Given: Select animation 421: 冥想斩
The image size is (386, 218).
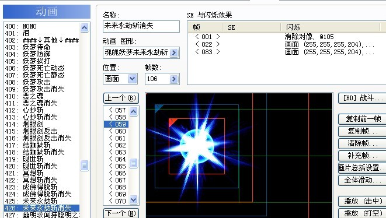Looking at the screenshot, I should pos(42,173).
